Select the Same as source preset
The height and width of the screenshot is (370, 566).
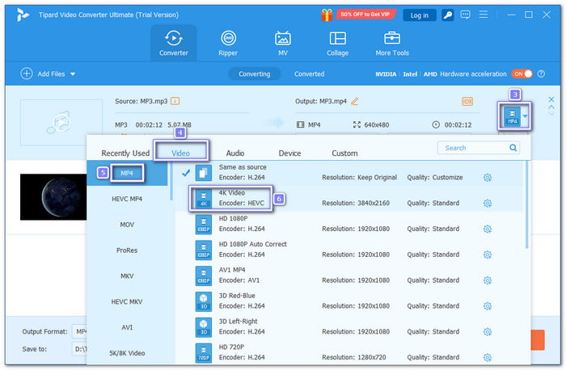pyautogui.click(x=348, y=173)
